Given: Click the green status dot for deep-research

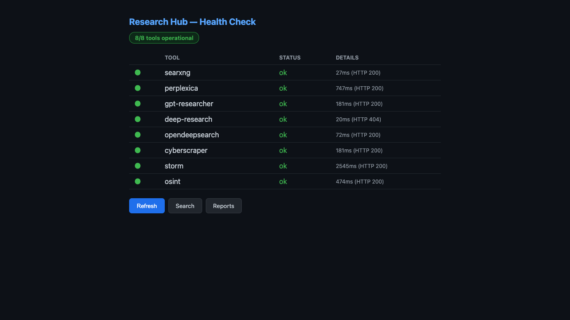Looking at the screenshot, I should [x=138, y=119].
